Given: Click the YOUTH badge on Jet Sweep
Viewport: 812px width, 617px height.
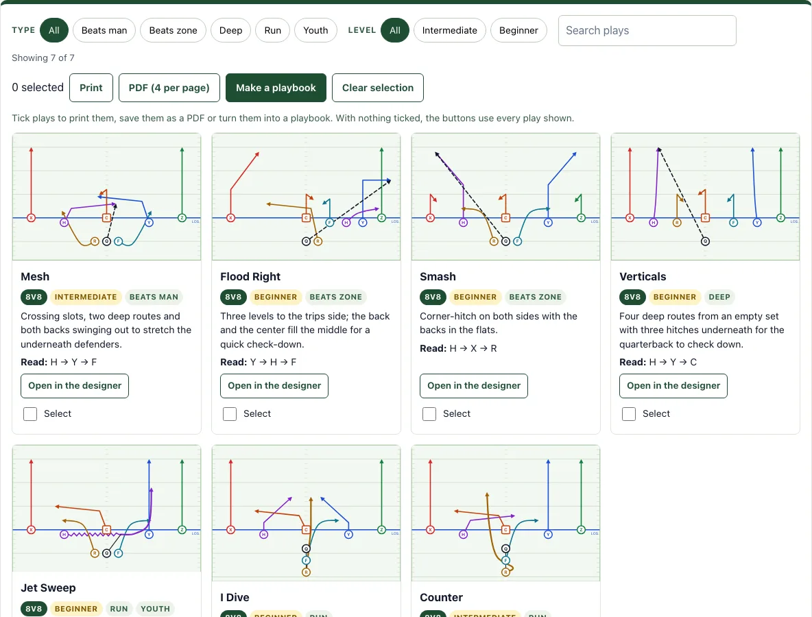Looking at the screenshot, I should (156, 609).
